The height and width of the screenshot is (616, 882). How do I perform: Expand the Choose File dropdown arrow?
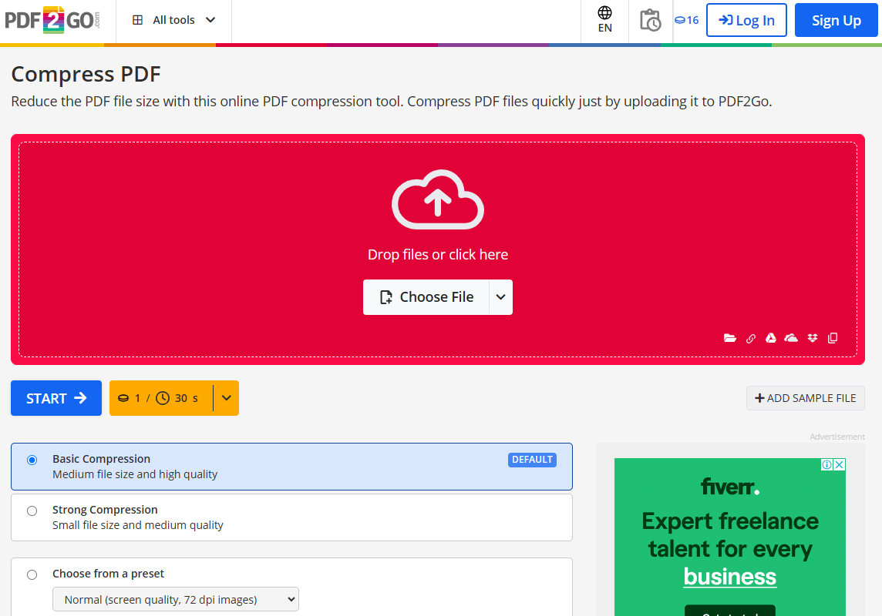[x=501, y=297]
